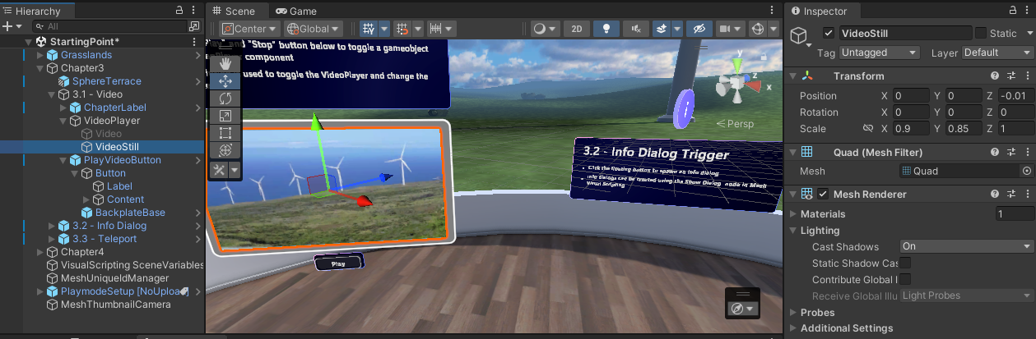Select the Move tool in Scene overlay
Screen dimensions: 1036x339
225,81
